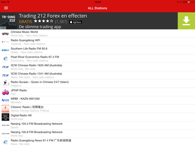
Task: Select Nanjing 104.3 FM Broadcasting Network
Action: tap(97, 125)
